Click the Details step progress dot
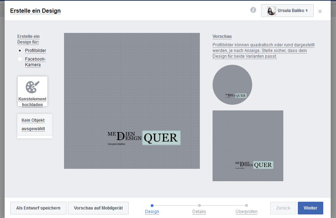The width and height of the screenshot is (336, 218). (x=199, y=206)
